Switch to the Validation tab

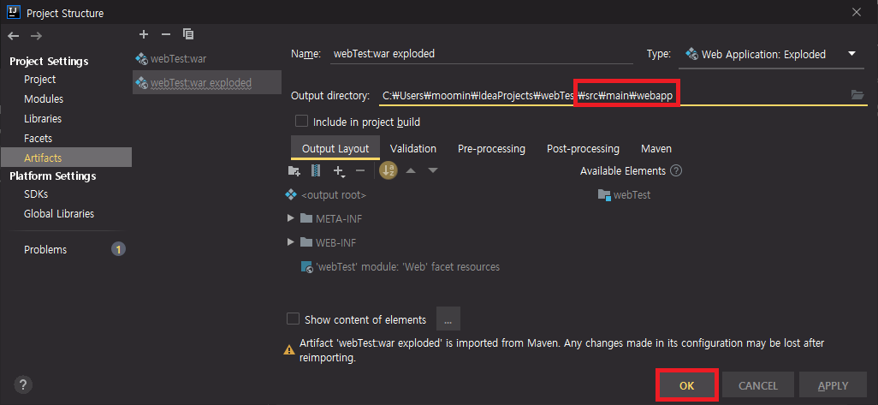point(413,148)
